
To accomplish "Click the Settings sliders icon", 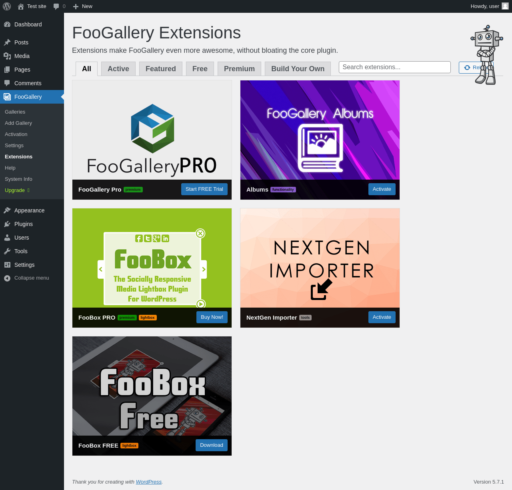I will coord(7,265).
